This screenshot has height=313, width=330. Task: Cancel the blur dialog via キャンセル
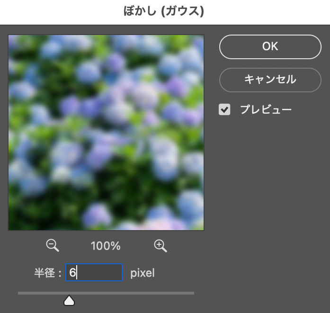click(270, 80)
